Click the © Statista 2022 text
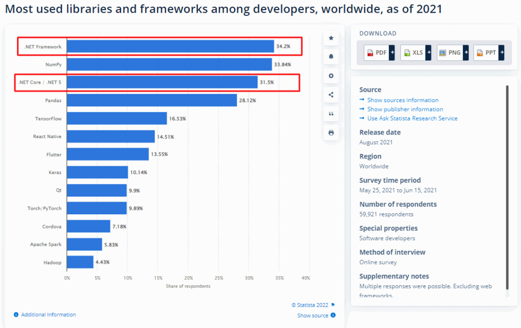Screen dimensions: 521x328 (310, 305)
